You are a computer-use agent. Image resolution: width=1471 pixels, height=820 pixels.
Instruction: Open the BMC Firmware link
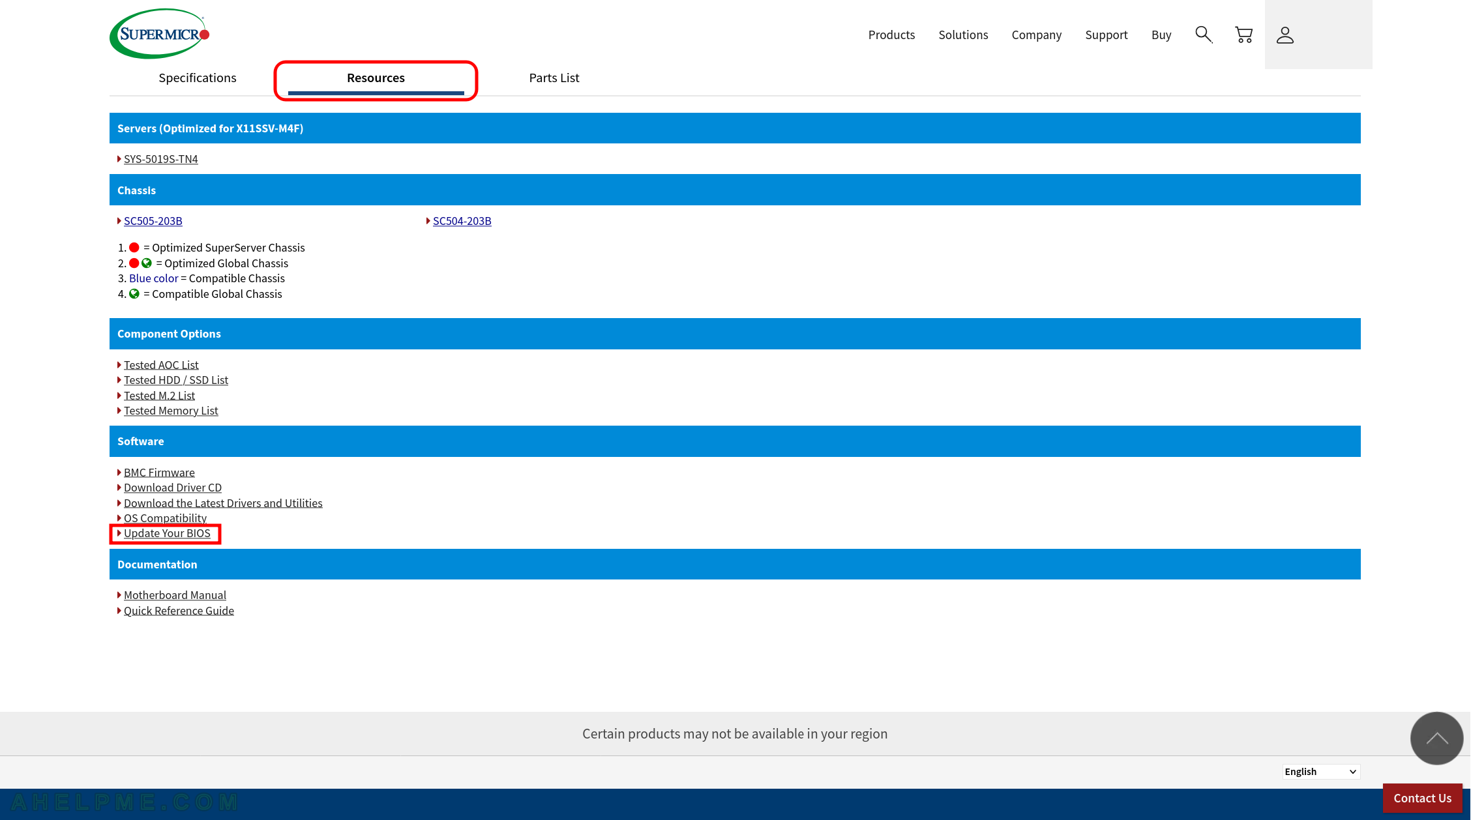[x=159, y=473]
